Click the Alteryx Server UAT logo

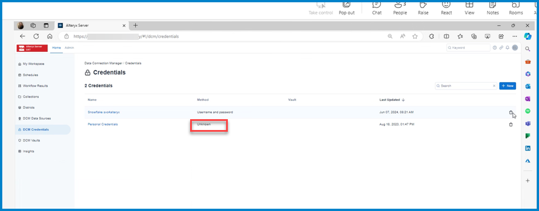click(32, 48)
